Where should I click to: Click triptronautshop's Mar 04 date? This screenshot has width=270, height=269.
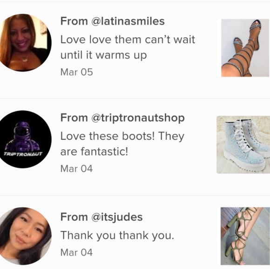77,169
